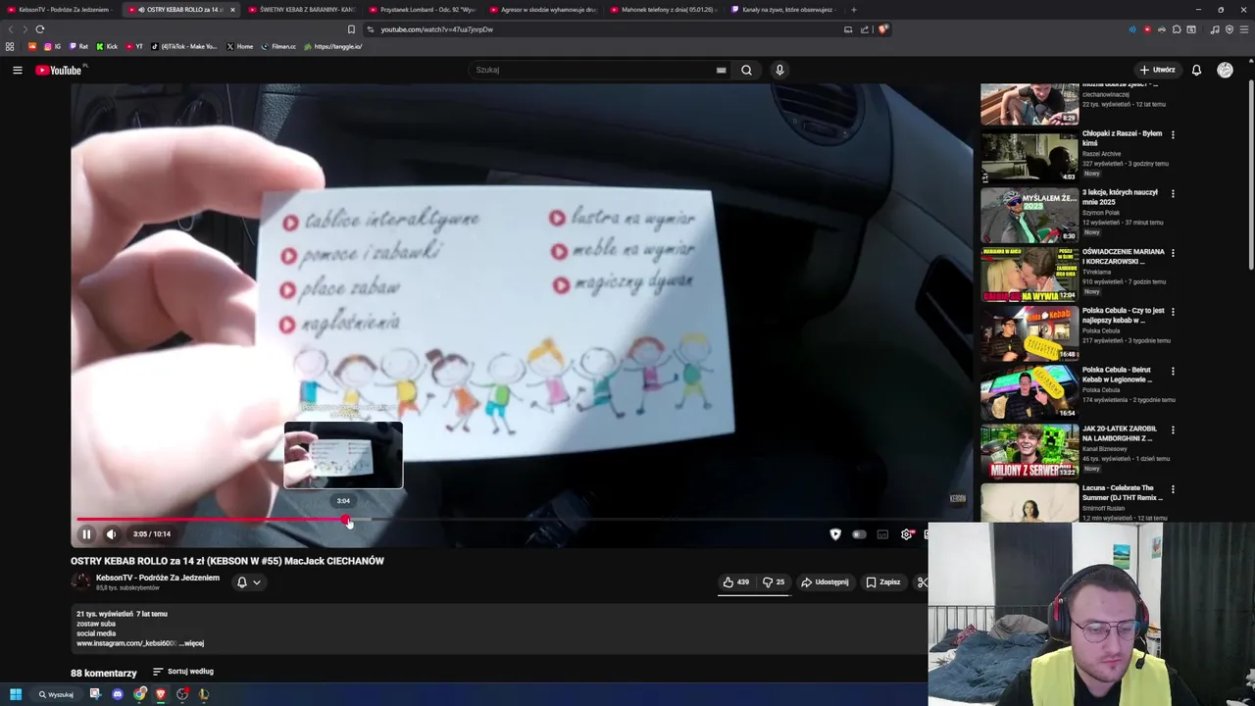Screen dimensions: 1255x706
Task: Open the account avatar menu
Action: pos(1225,70)
